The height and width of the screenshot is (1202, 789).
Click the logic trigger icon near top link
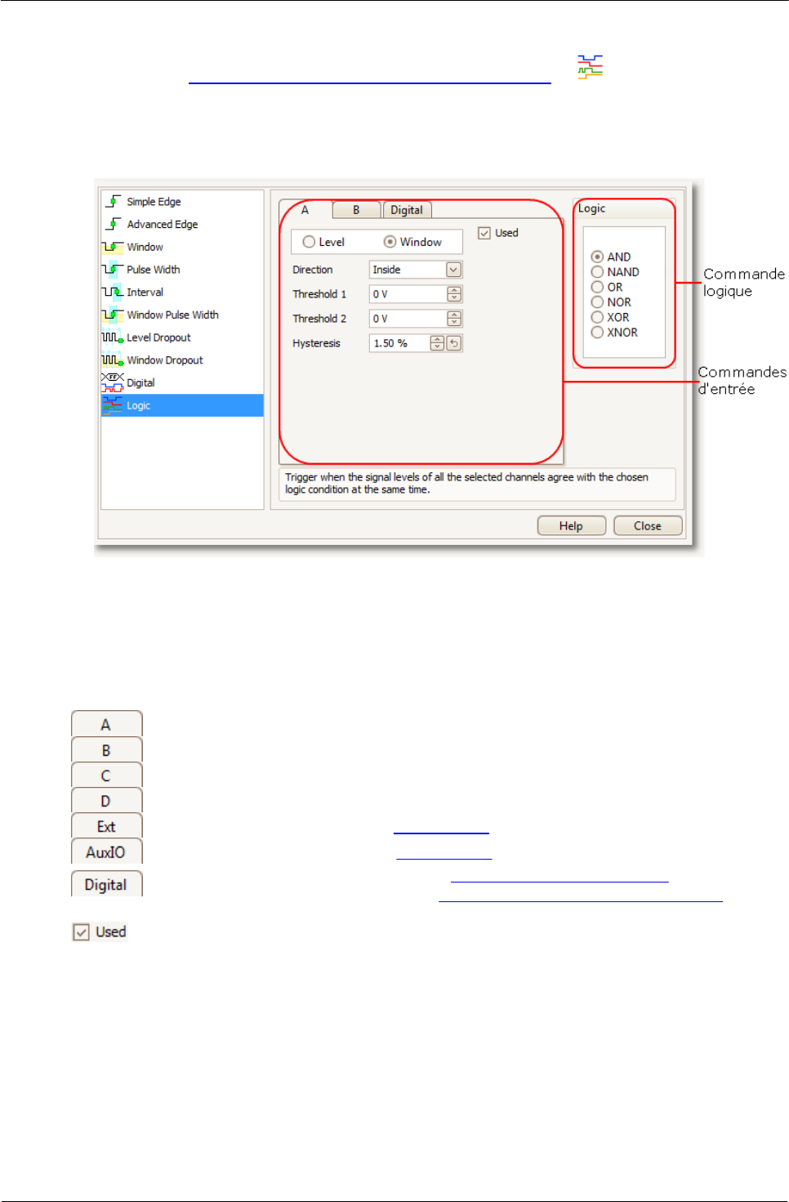pos(590,67)
